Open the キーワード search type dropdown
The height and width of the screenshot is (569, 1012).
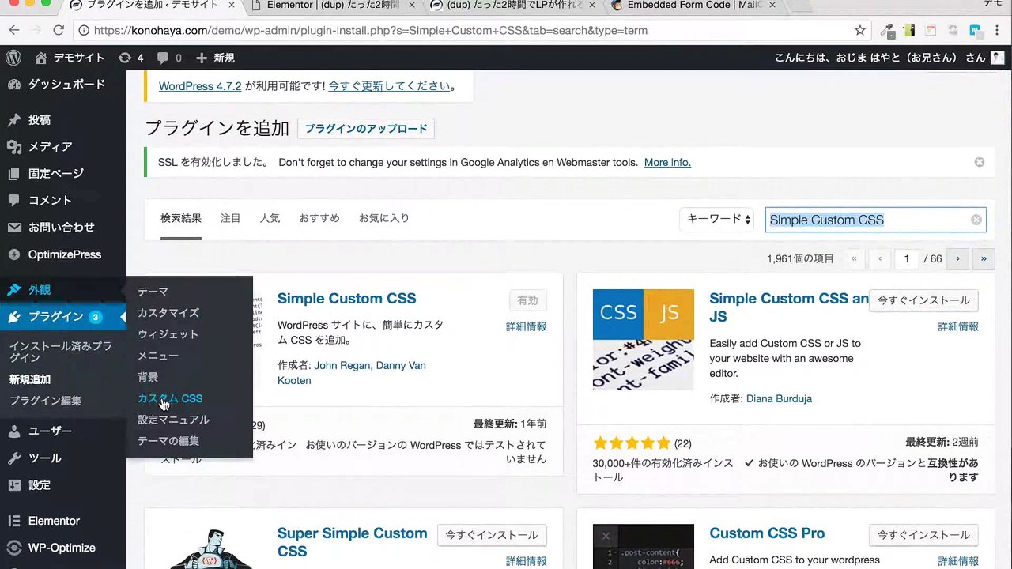tap(717, 220)
